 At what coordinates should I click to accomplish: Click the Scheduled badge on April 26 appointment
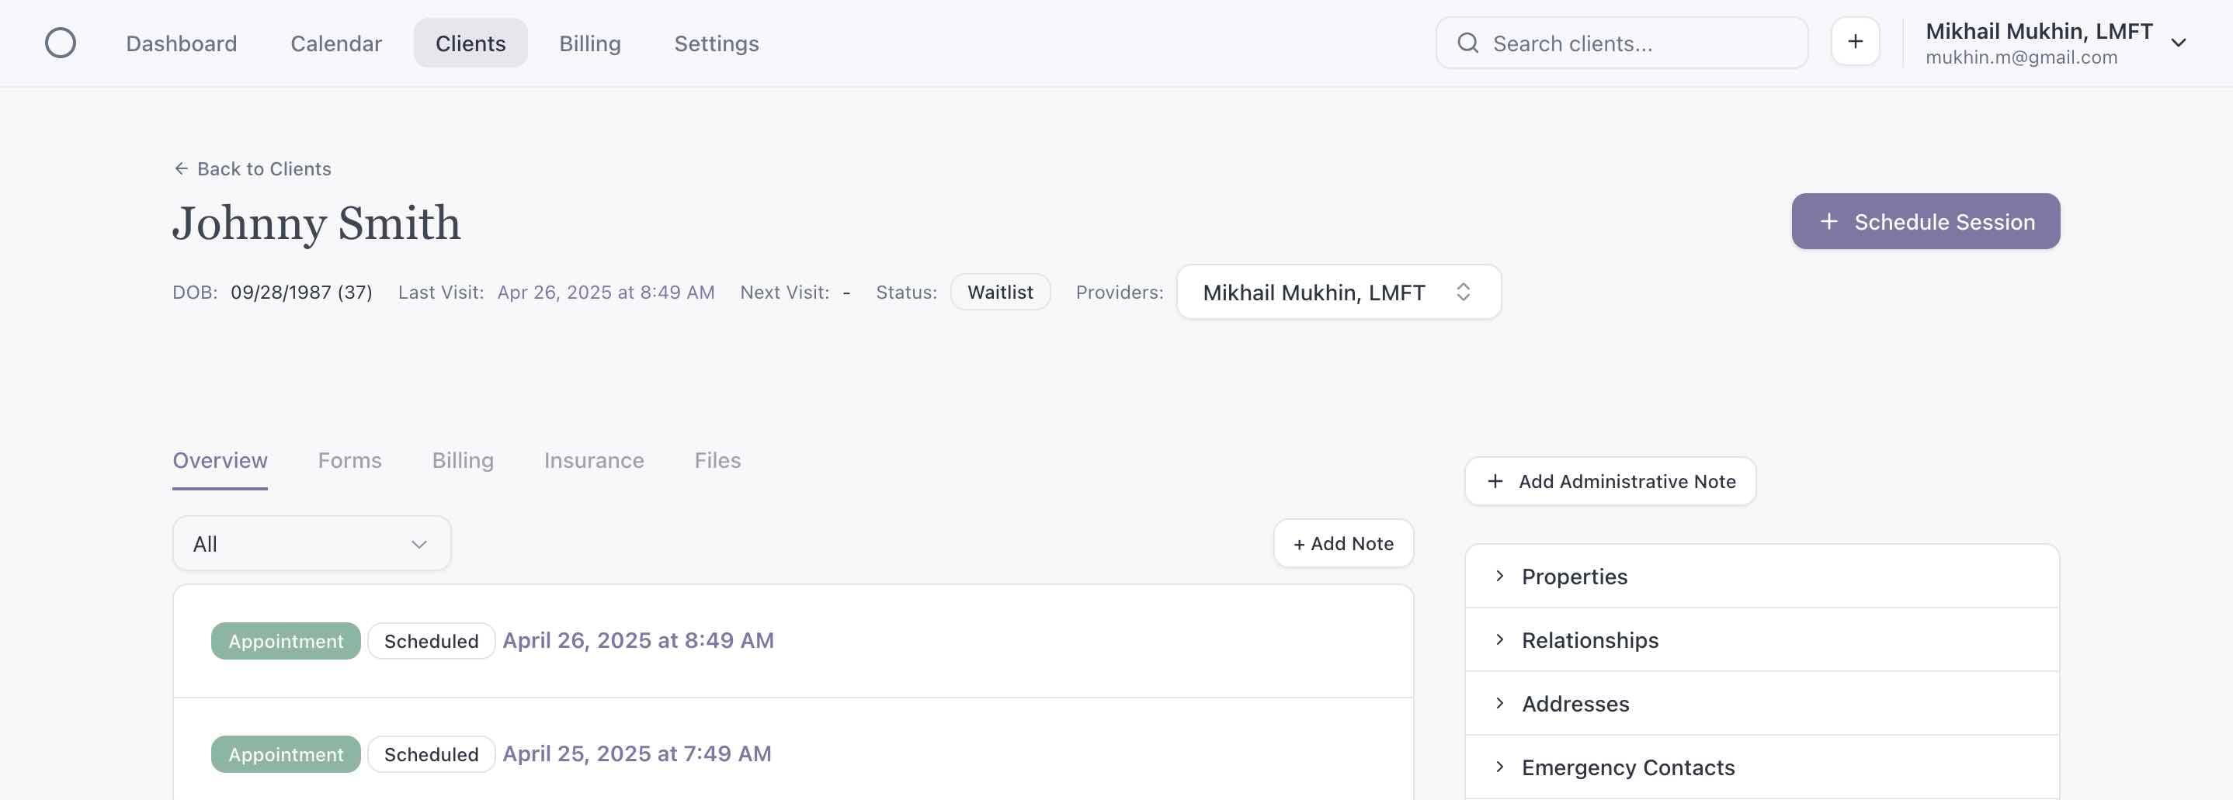(431, 640)
